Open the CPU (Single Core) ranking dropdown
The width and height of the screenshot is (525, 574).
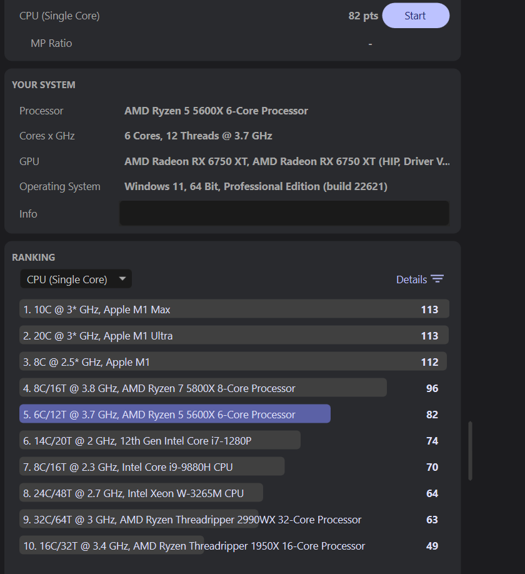click(x=76, y=279)
